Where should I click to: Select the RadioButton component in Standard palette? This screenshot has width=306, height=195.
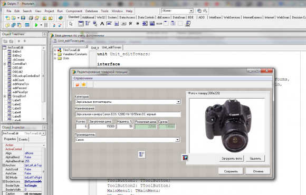138,24
